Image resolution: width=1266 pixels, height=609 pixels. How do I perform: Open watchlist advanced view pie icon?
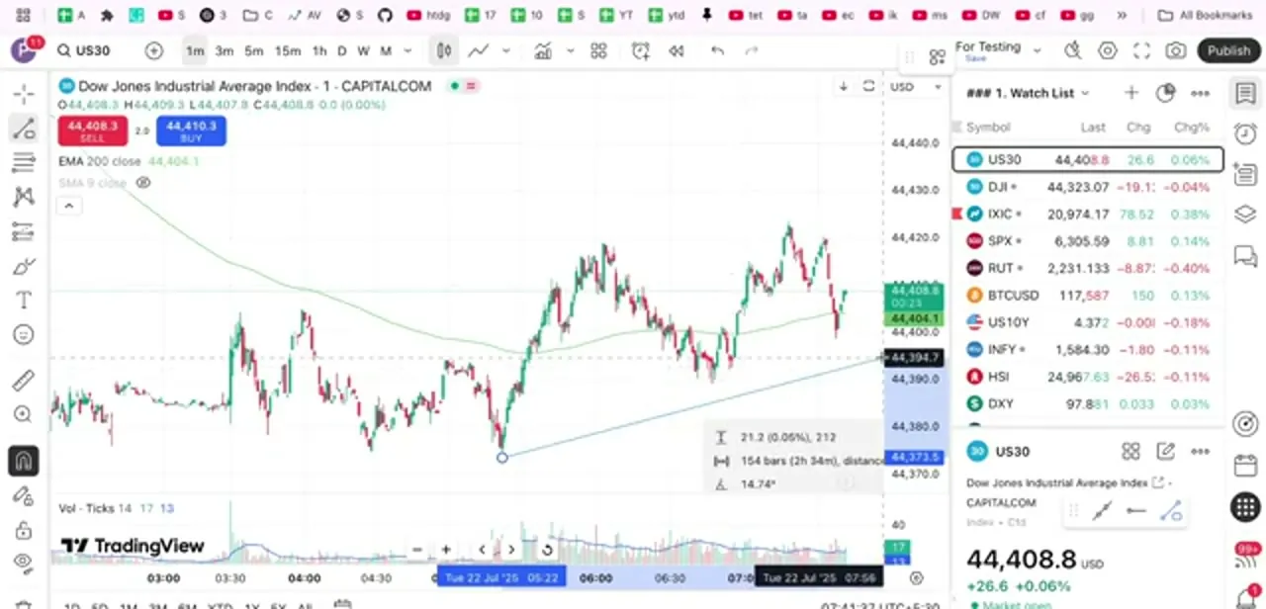[x=1165, y=93]
